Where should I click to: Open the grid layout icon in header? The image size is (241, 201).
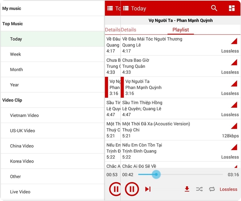[x=232, y=8]
